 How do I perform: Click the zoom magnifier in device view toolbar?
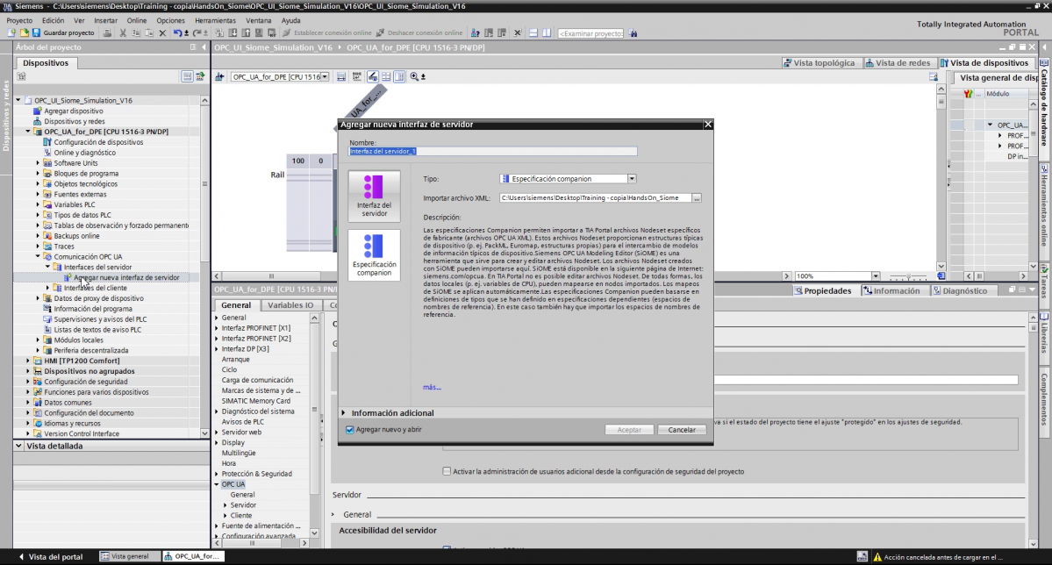415,77
